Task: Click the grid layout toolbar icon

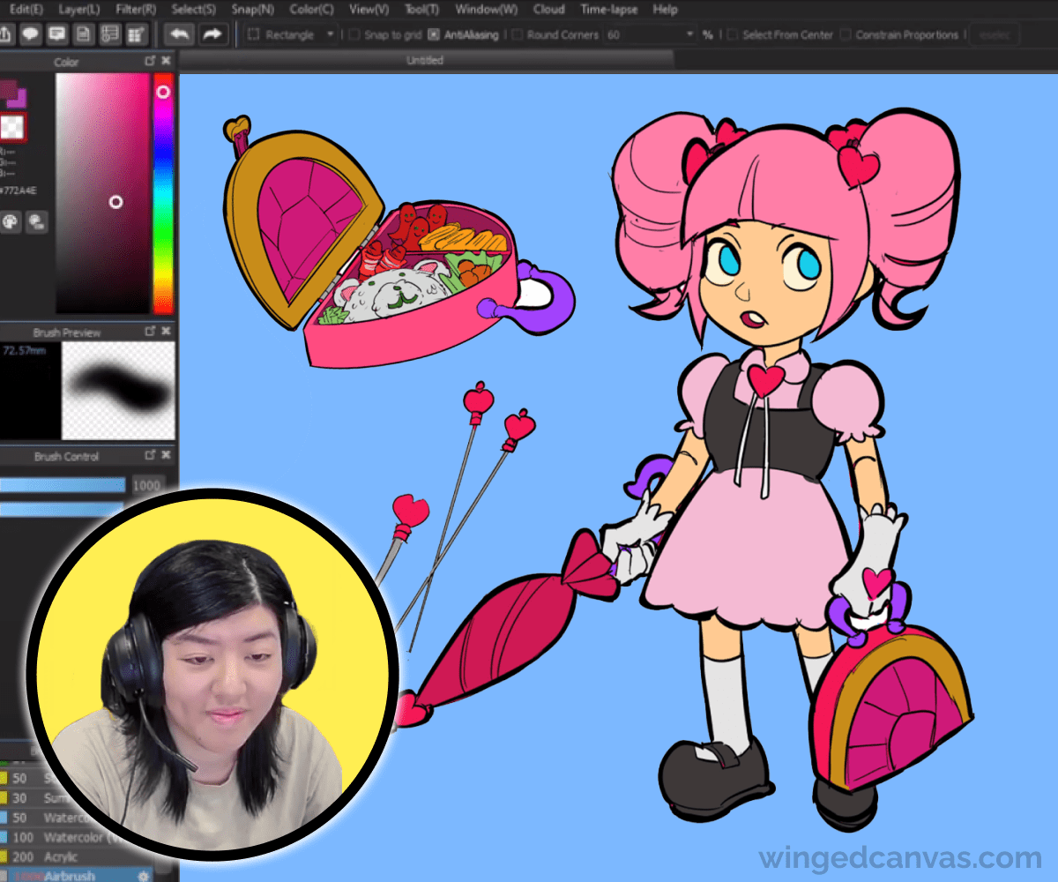Action: tap(135, 34)
